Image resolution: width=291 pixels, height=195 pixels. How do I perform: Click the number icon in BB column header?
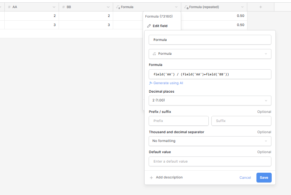click(x=63, y=7)
